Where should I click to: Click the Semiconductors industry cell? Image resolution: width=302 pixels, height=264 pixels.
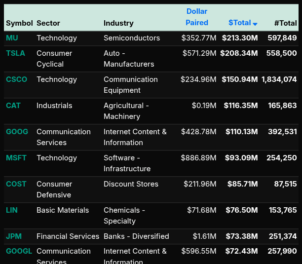click(132, 38)
